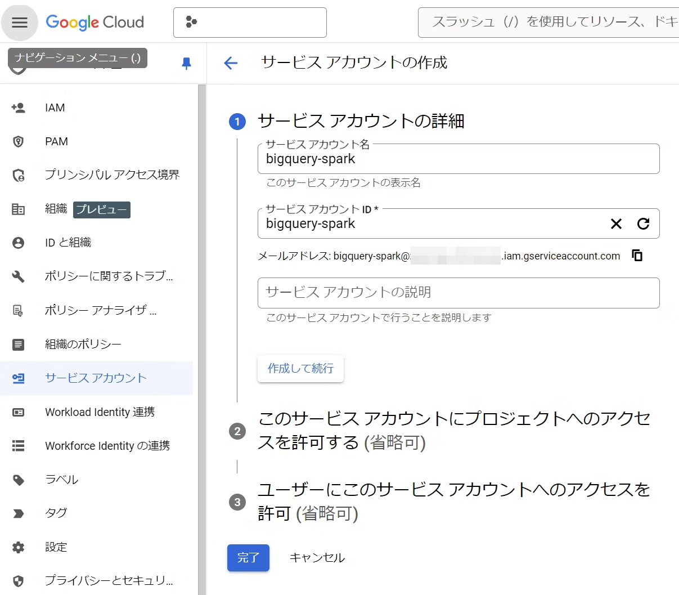This screenshot has width=679, height=595.
Task: Click the サービス アカウントの説明 field
Action: pyautogui.click(x=458, y=293)
